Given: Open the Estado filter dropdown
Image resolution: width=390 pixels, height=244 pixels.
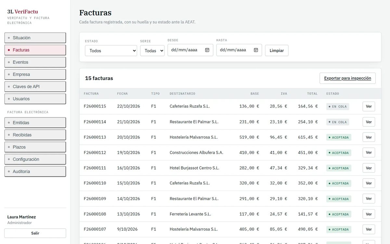Looking at the screenshot, I should click(x=111, y=51).
